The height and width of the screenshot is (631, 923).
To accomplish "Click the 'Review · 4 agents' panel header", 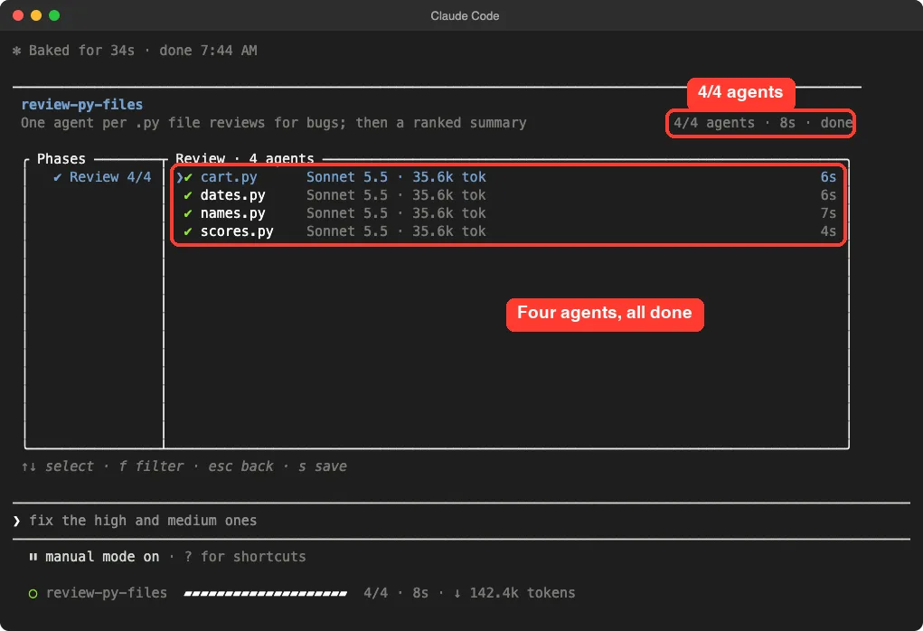I will pyautogui.click(x=245, y=159).
